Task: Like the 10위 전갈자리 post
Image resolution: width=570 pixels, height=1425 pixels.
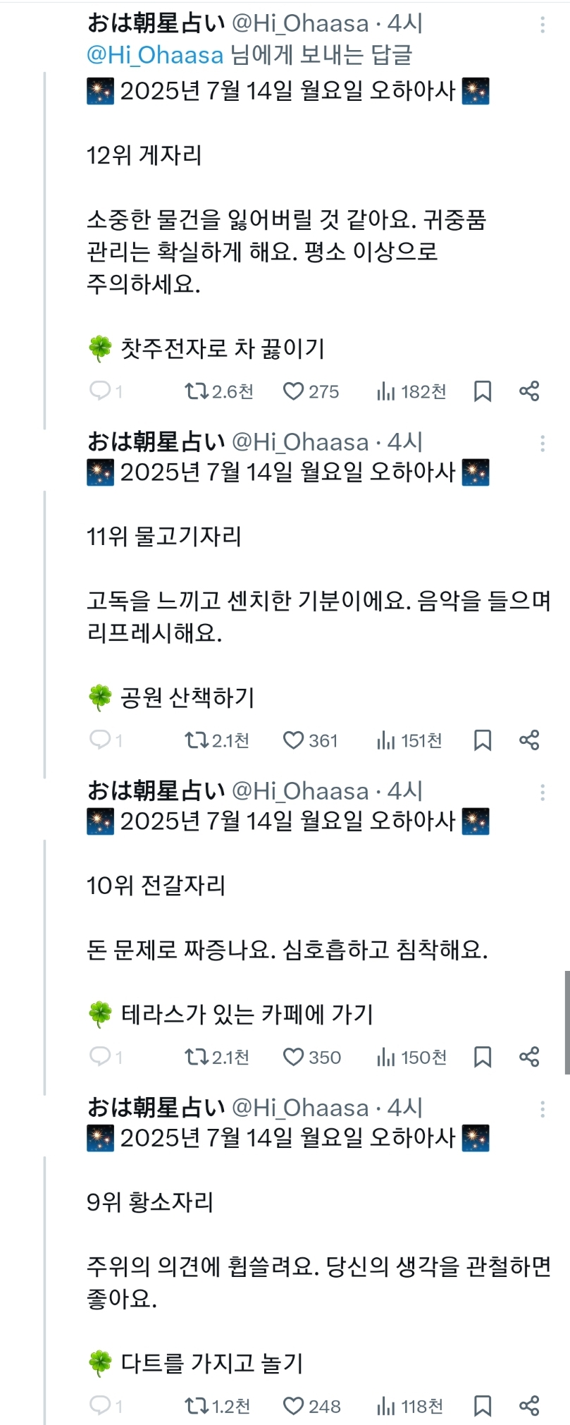Action: pyautogui.click(x=293, y=1057)
